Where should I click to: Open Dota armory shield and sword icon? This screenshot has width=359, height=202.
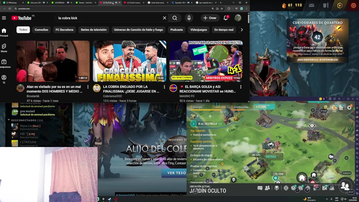pyautogui.click(x=326, y=5)
